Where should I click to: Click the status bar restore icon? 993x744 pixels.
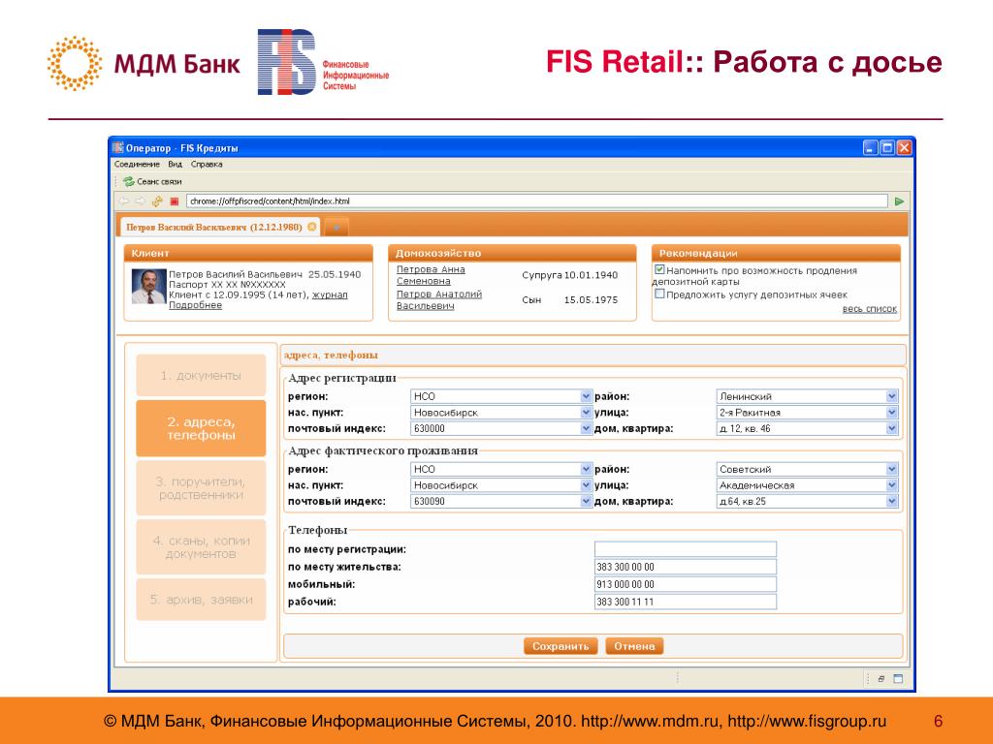pos(881,679)
